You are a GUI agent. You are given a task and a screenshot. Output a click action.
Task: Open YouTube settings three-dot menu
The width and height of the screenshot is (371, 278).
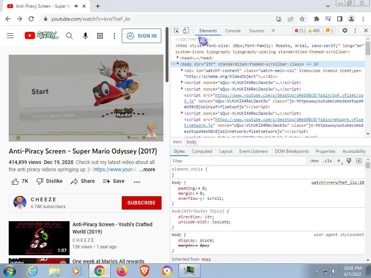114,36
